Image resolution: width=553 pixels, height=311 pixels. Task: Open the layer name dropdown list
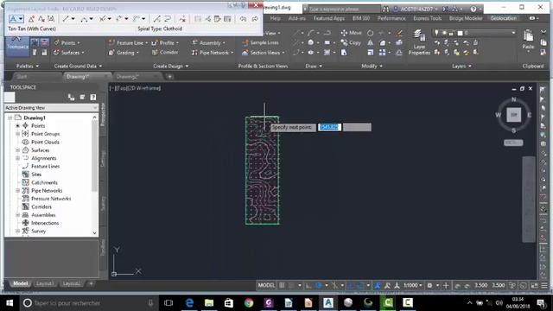tap(513, 33)
